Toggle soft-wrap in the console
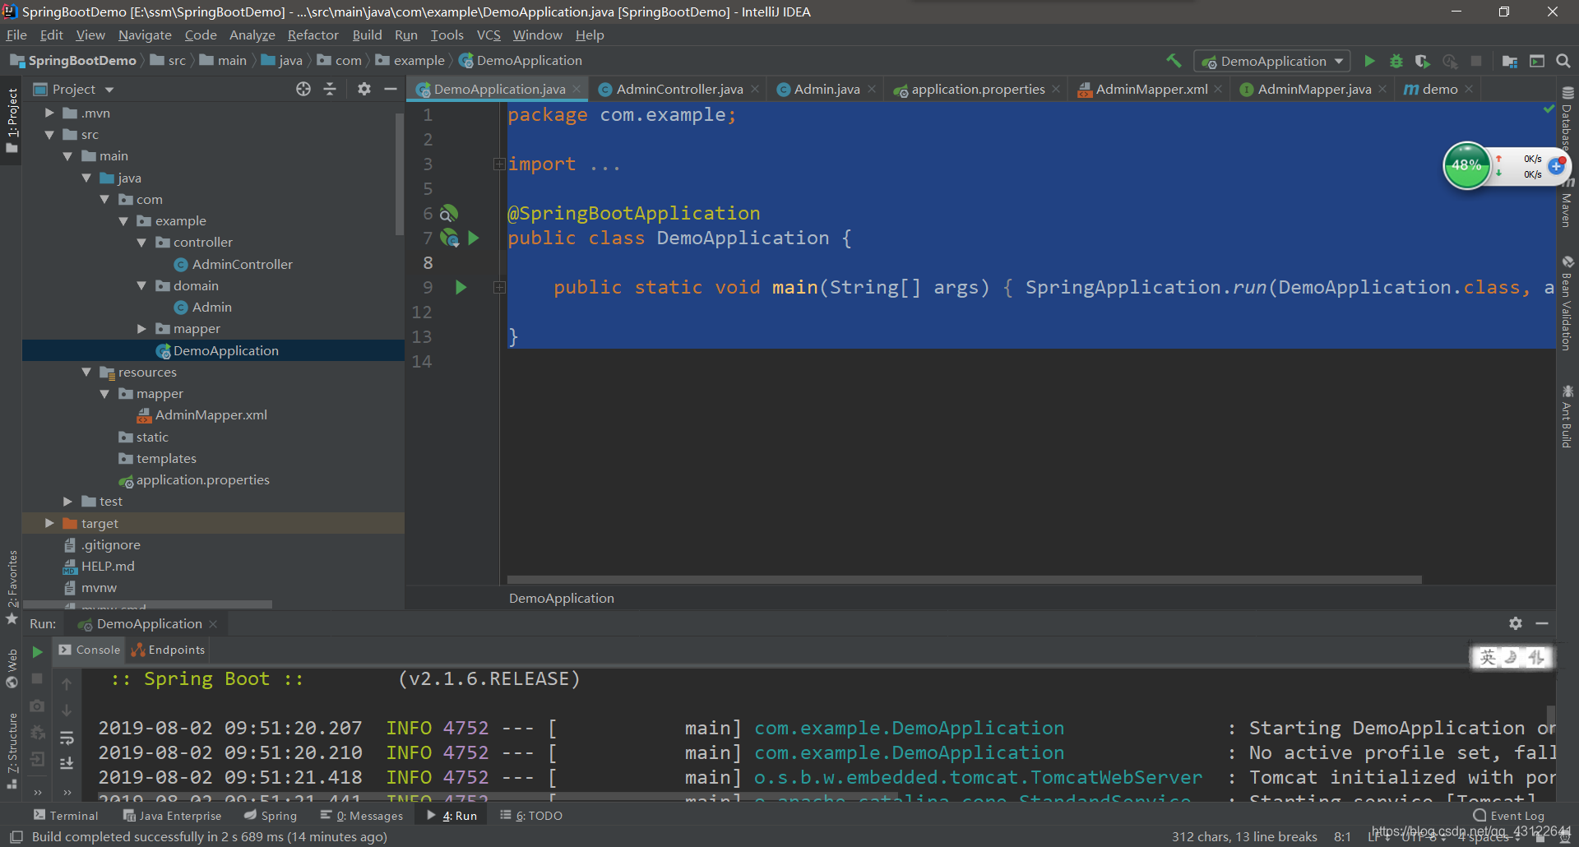The image size is (1579, 847). coord(67,738)
